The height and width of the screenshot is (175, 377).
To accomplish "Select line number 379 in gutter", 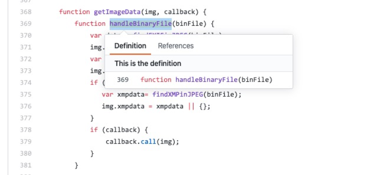I will tap(25, 142).
